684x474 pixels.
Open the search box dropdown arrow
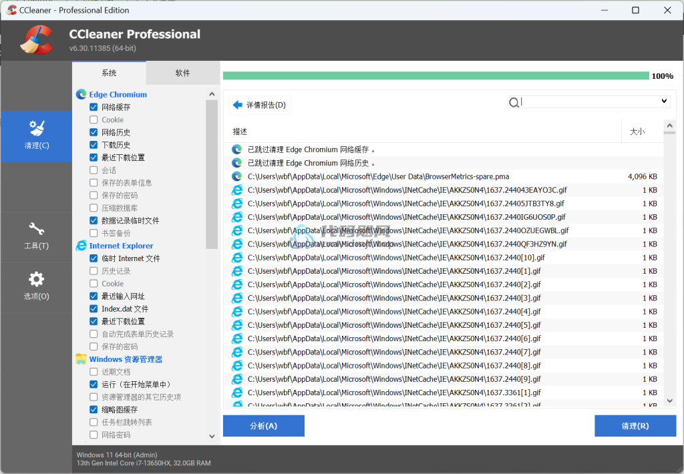click(664, 101)
